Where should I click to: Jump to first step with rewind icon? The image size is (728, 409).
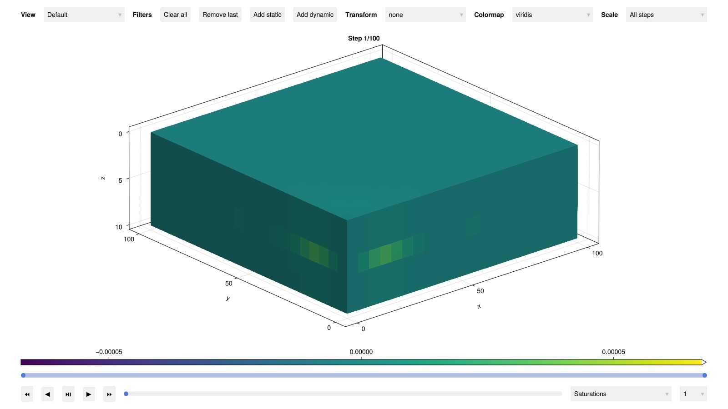[x=27, y=394]
